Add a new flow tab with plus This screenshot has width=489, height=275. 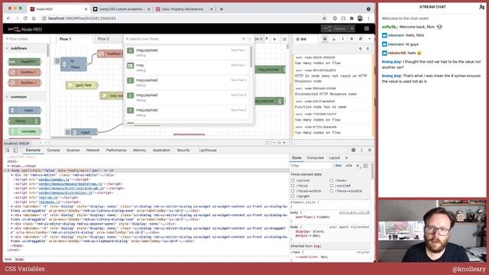pyautogui.click(x=274, y=39)
